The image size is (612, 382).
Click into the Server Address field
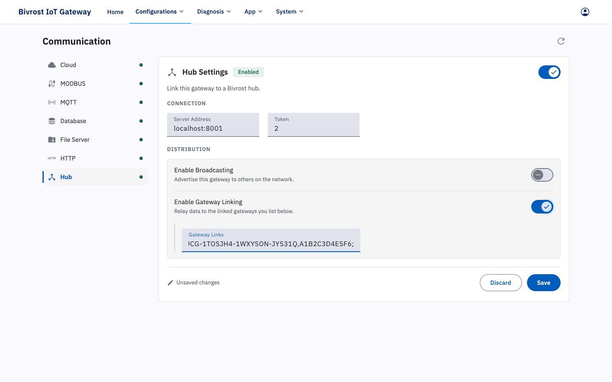pyautogui.click(x=213, y=125)
